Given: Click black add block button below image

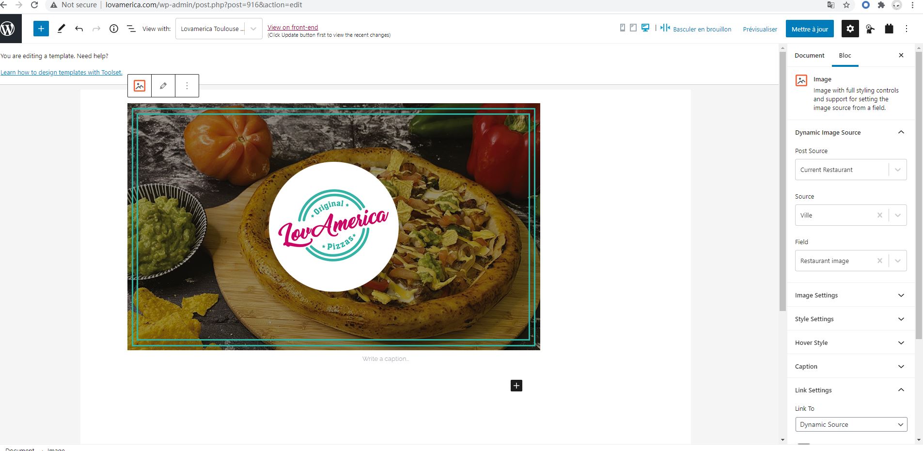Looking at the screenshot, I should click(x=516, y=386).
